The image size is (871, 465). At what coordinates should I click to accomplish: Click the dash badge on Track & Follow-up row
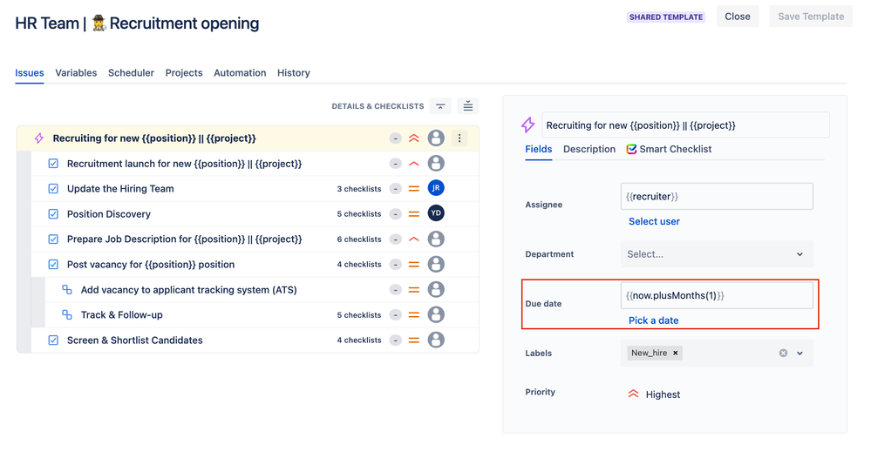point(395,315)
